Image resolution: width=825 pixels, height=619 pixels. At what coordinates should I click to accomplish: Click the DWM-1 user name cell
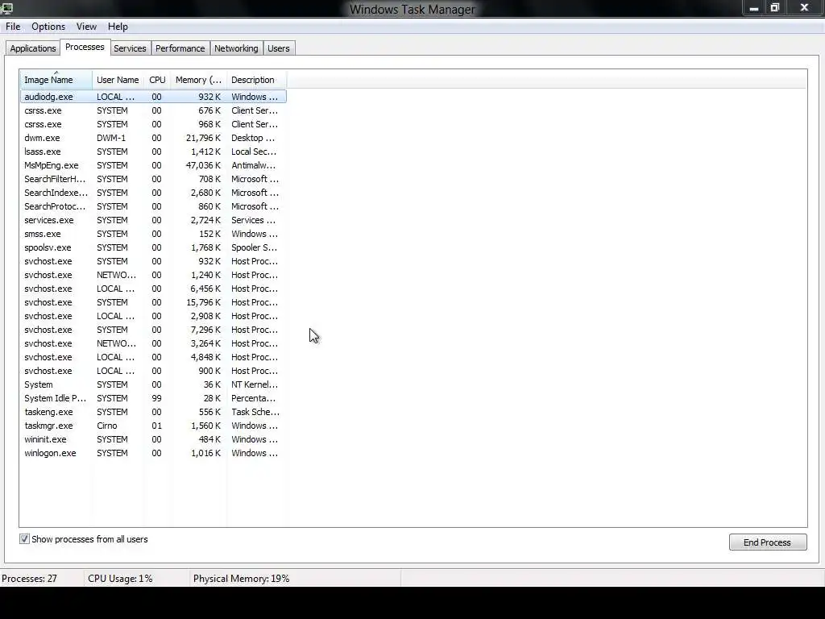pyautogui.click(x=111, y=138)
